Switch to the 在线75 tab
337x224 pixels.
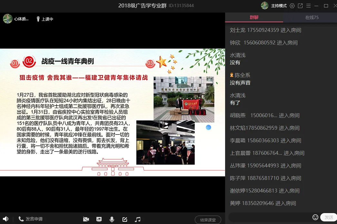(312, 17)
